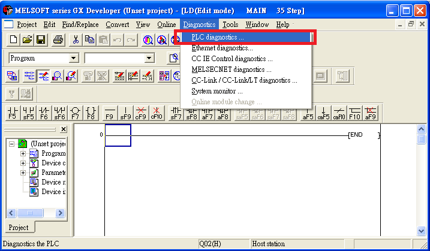
Task: Click the F10 line drawing button
Action: tap(354, 113)
